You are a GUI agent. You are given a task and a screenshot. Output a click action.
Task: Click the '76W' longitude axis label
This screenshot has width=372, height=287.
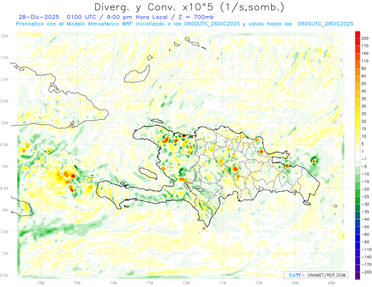tap(41, 283)
